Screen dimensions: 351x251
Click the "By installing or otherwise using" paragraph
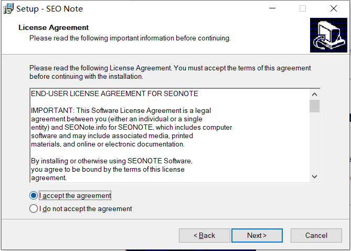tap(112, 169)
